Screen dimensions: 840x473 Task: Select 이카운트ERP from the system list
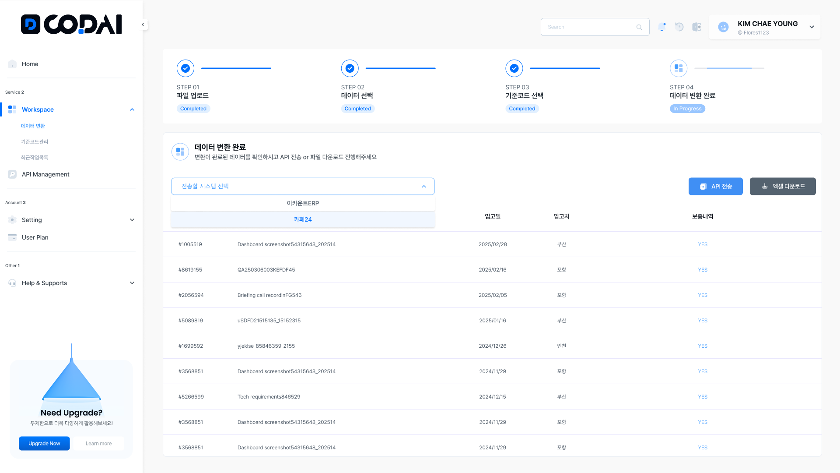(x=303, y=203)
